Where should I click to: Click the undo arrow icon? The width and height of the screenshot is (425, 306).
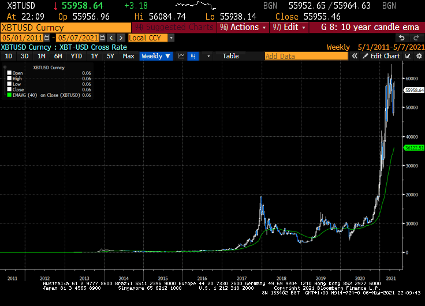402,38
